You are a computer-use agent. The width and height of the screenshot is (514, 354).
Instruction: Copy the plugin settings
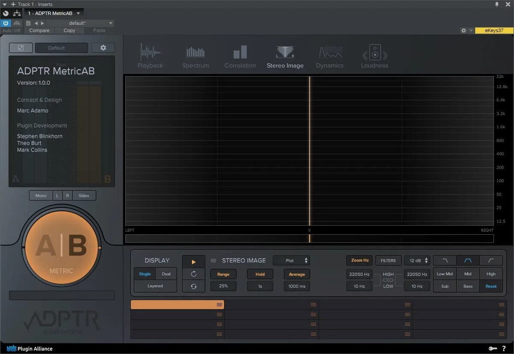click(69, 30)
